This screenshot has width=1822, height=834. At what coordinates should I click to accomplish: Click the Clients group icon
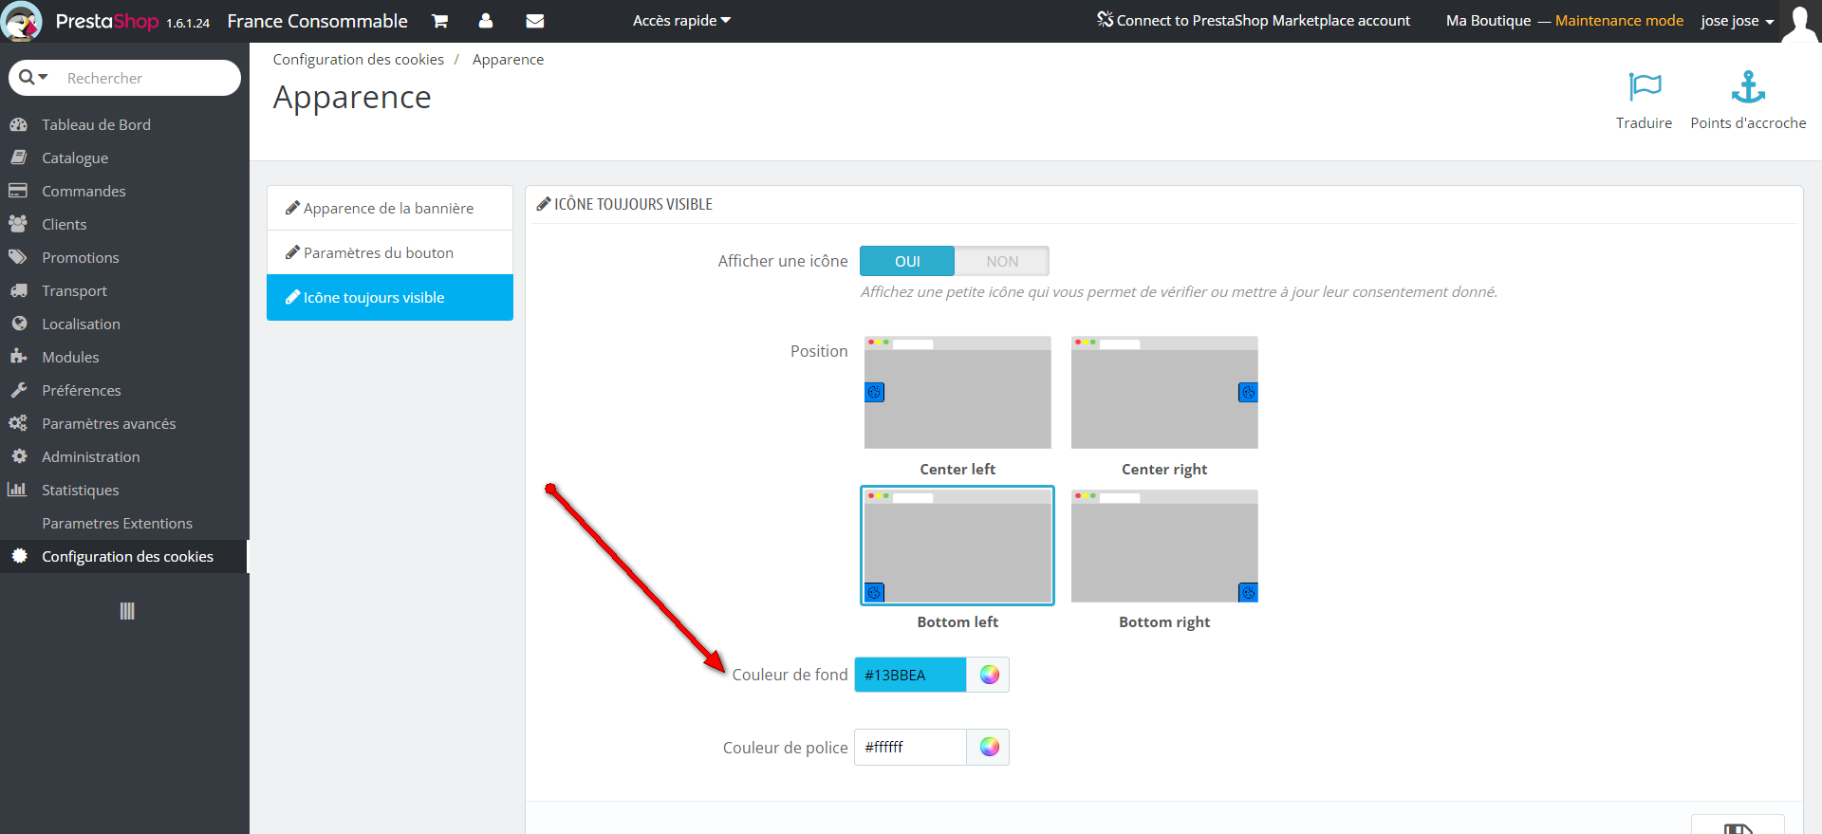point(18,224)
